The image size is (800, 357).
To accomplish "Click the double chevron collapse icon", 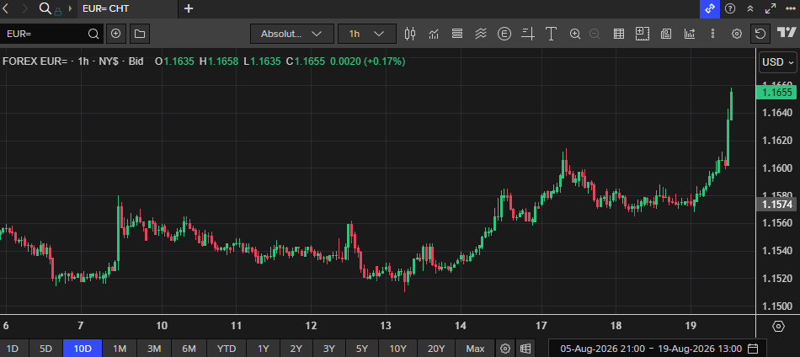I will 750,8.
